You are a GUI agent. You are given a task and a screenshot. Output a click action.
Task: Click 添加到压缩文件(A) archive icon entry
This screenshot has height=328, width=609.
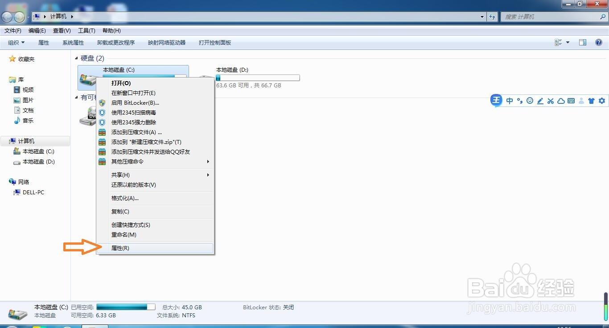tap(155, 132)
